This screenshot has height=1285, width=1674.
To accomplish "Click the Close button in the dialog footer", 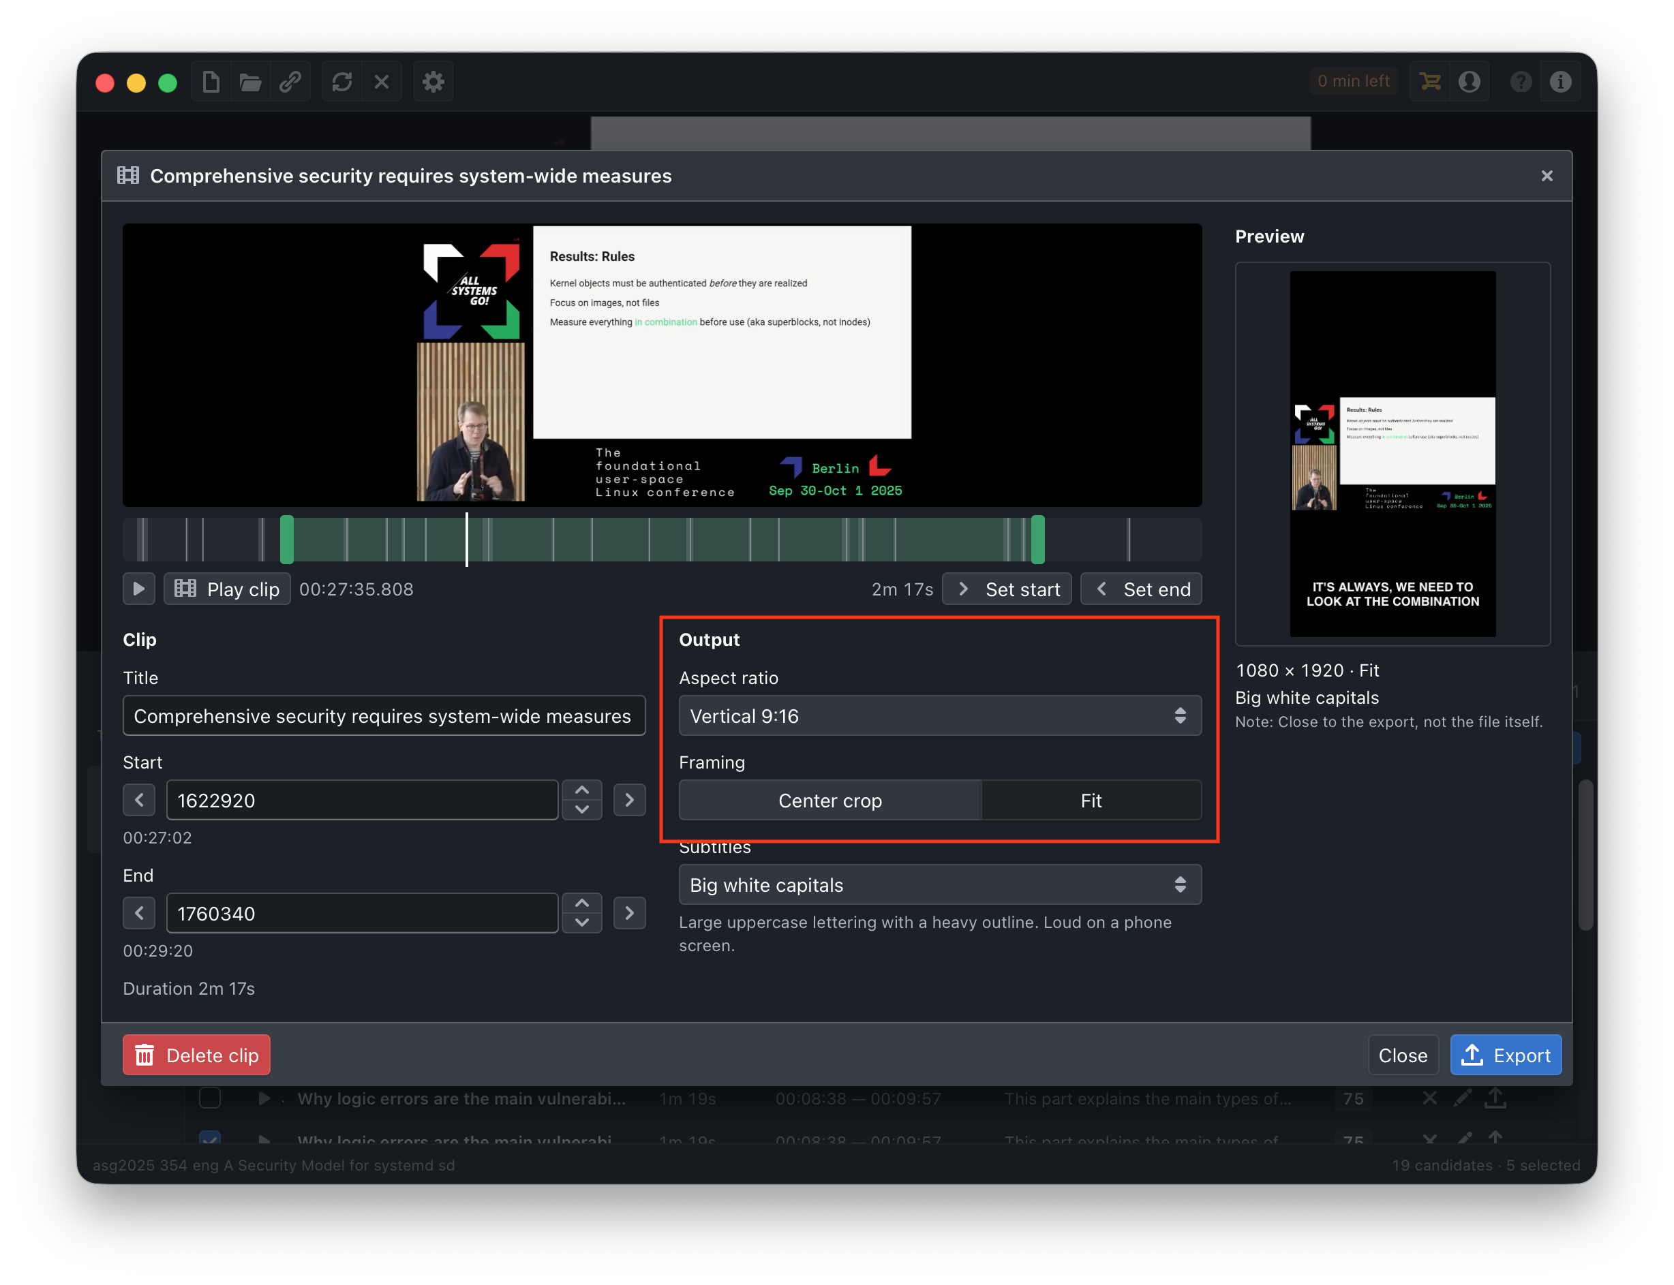I will click(1403, 1055).
